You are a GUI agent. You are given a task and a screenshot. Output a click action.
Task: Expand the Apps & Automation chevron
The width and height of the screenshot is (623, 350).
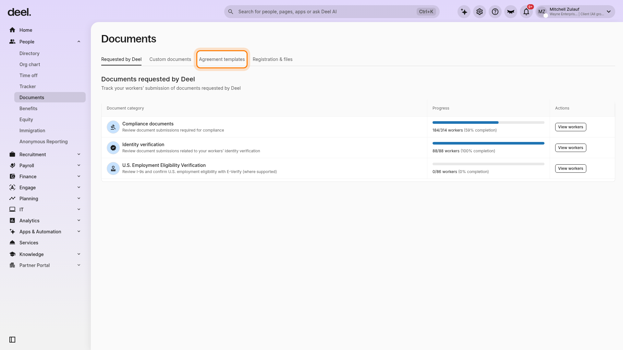[79, 231]
